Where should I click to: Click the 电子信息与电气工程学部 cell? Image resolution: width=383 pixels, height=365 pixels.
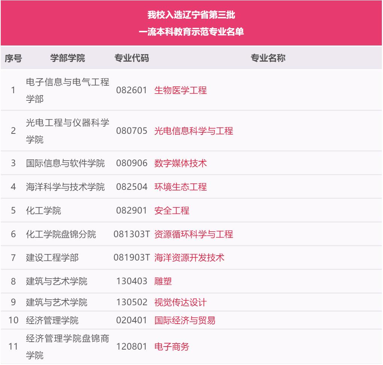[68, 91]
